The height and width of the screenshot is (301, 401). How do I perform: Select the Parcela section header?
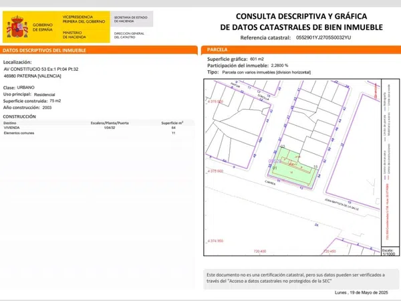(x=219, y=50)
